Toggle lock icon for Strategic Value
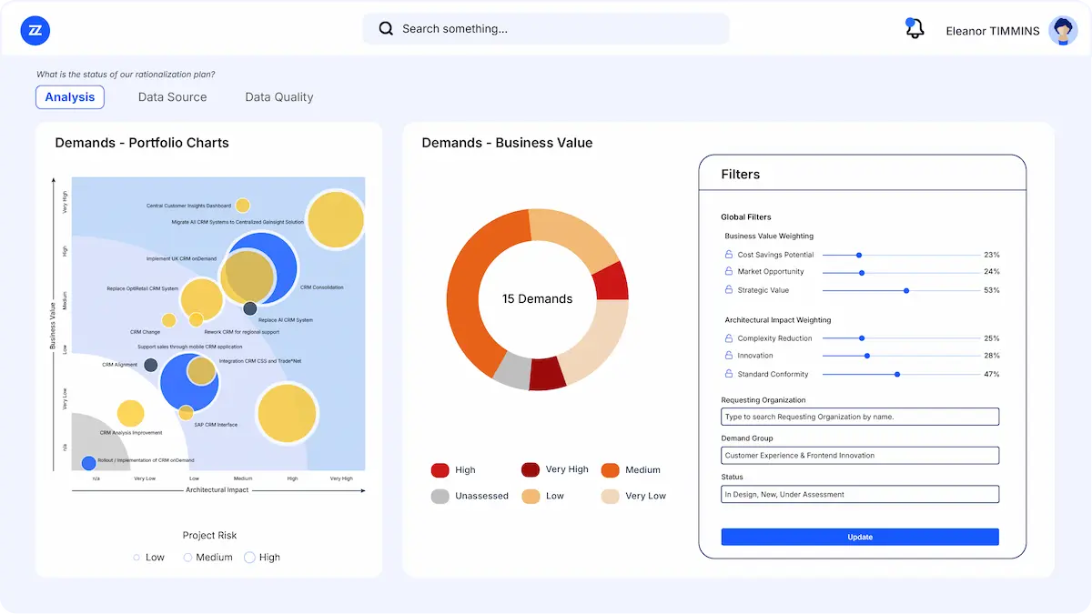1092x614 pixels. [x=729, y=289]
